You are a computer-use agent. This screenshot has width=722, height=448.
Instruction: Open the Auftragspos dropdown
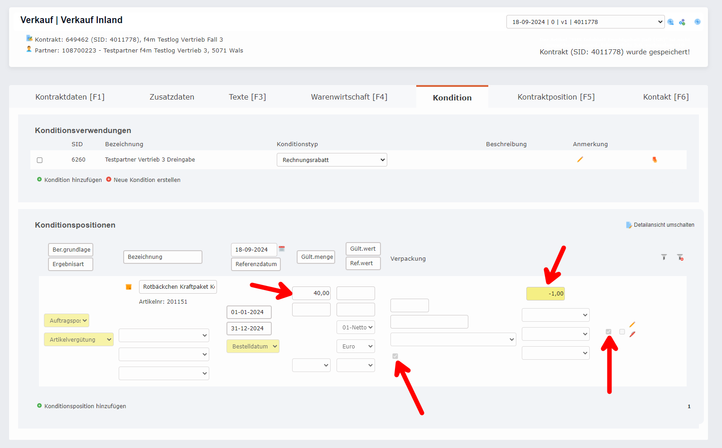tap(67, 320)
